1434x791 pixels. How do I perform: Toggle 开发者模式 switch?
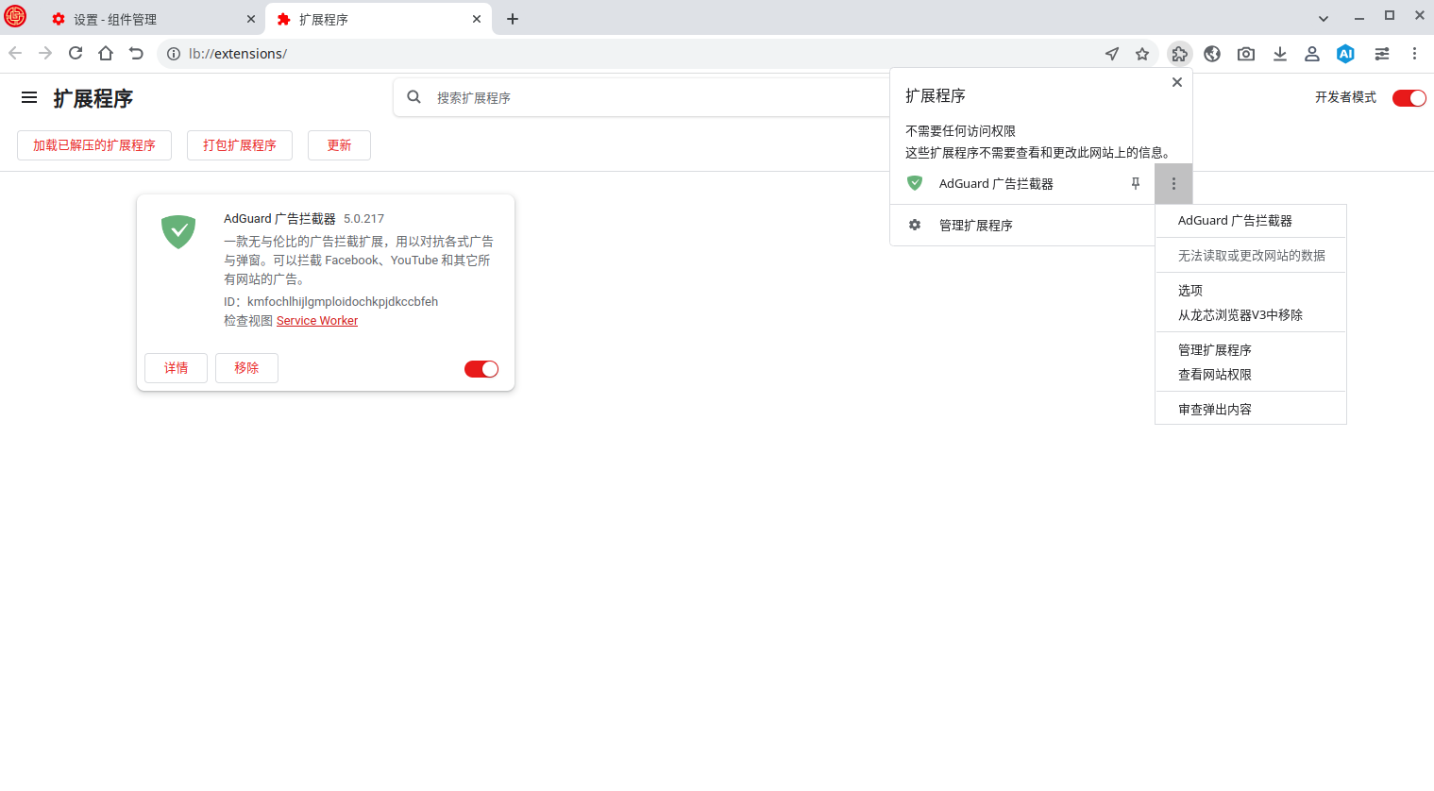pos(1409,98)
